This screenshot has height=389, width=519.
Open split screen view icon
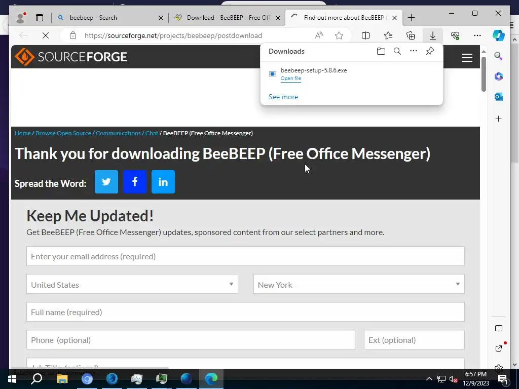click(366, 35)
